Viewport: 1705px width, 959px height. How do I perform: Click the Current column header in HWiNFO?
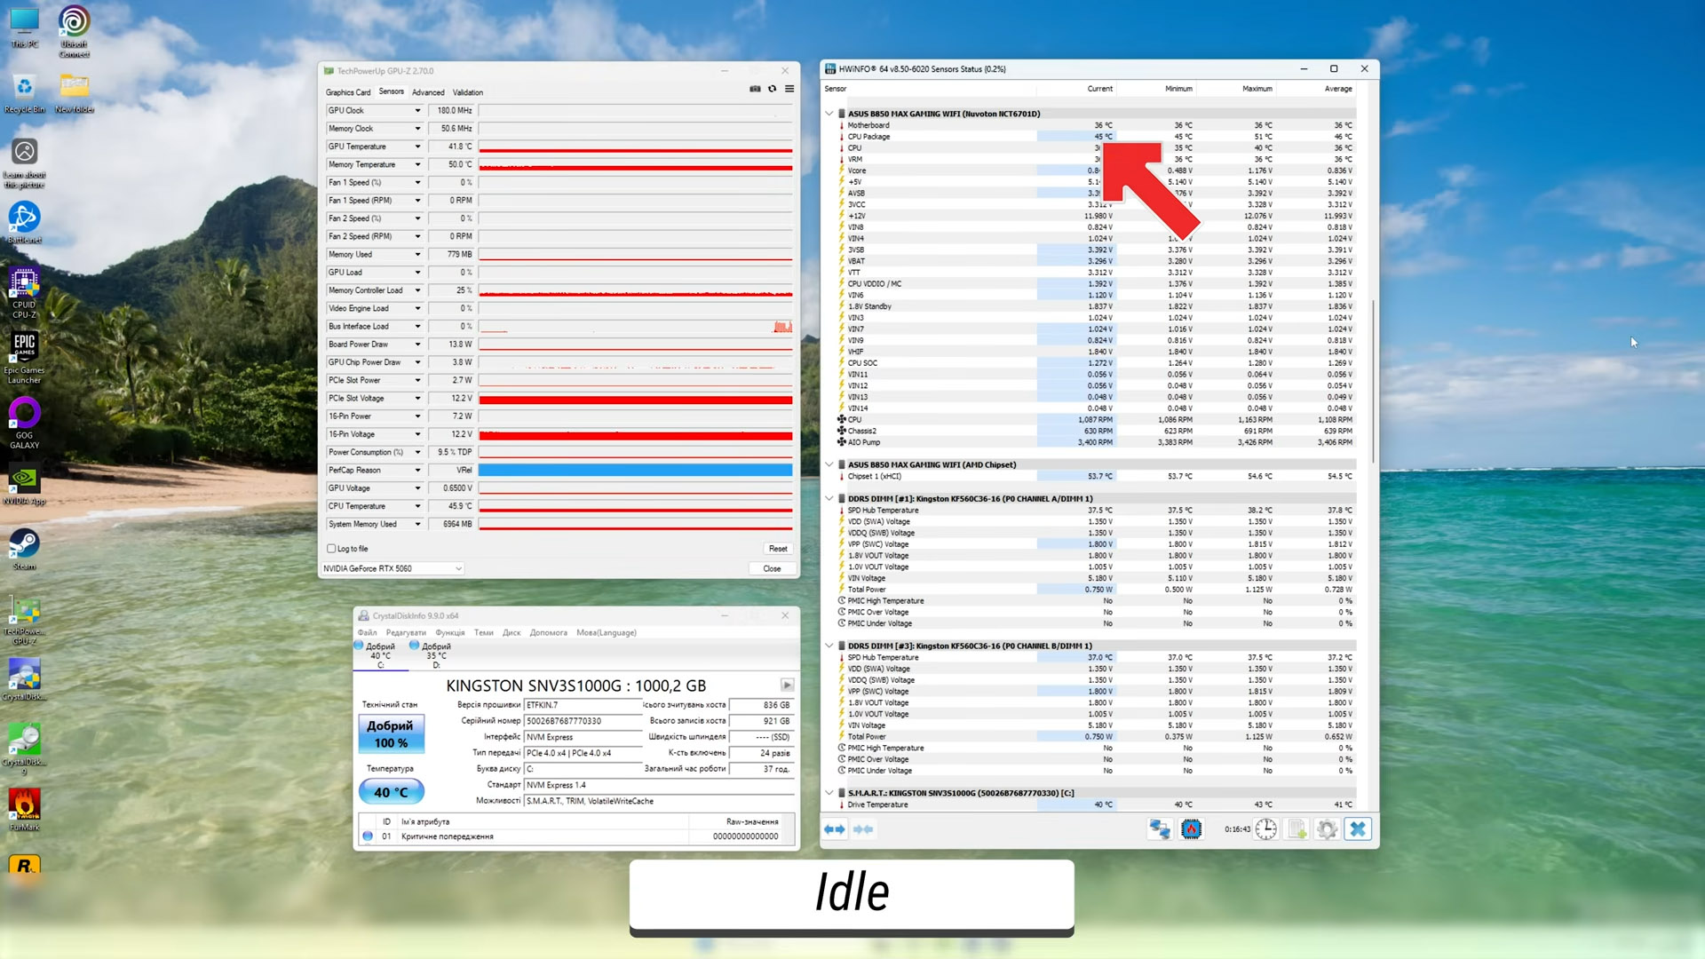tap(1099, 89)
